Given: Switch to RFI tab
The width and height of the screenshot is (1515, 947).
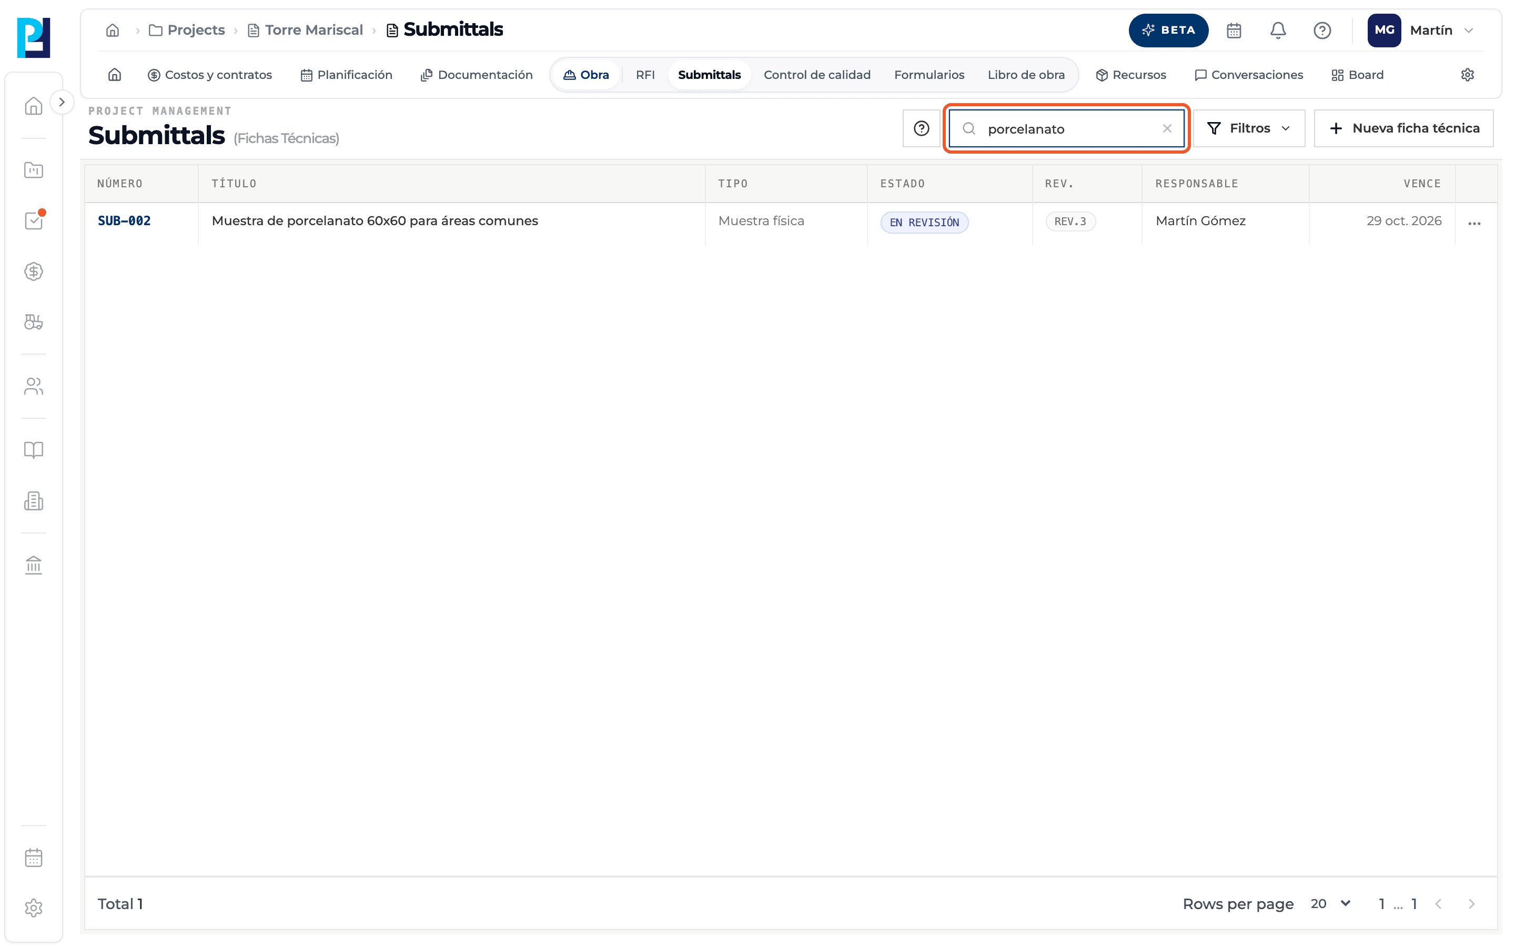Looking at the screenshot, I should [645, 75].
